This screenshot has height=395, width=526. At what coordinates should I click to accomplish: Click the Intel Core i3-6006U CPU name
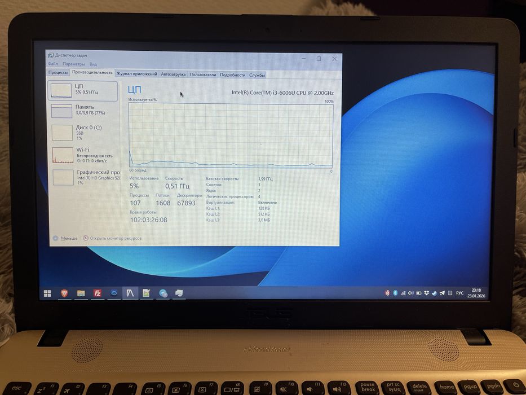(282, 93)
